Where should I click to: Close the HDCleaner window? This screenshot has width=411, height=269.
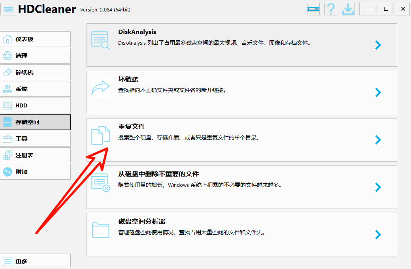point(402,9)
